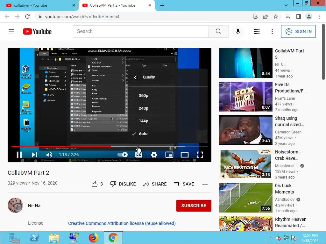Toggle Chrome side panel
Image resolution: width=326 pixels, height=244 pixels.
click(x=299, y=17)
